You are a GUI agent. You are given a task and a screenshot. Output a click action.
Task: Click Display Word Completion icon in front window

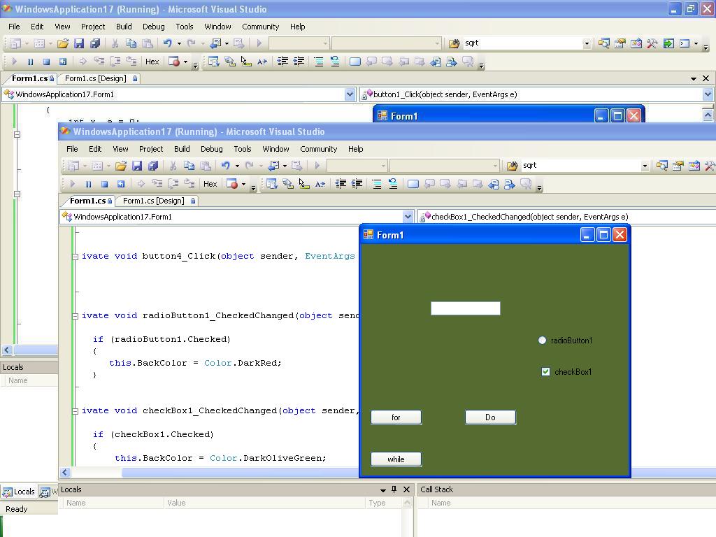(320, 184)
